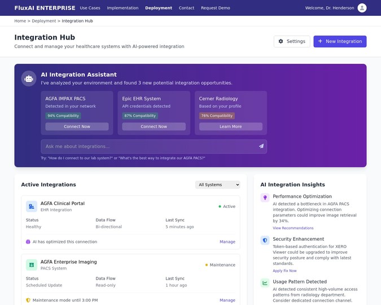Go to the Contact page

tap(186, 8)
